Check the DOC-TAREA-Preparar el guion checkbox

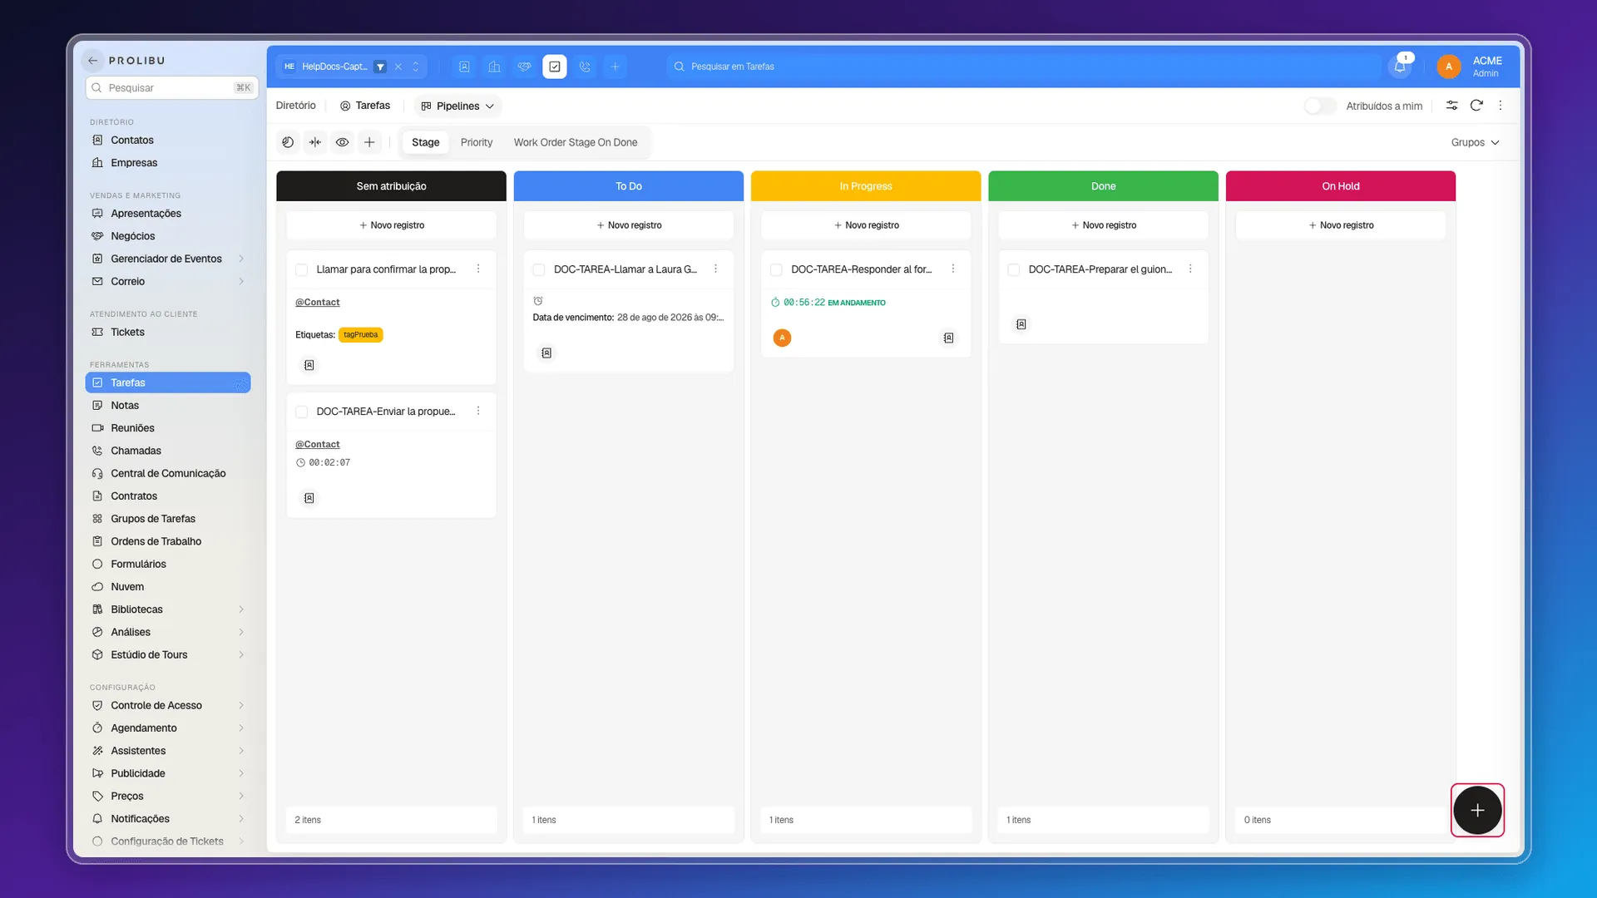pyautogui.click(x=1013, y=269)
